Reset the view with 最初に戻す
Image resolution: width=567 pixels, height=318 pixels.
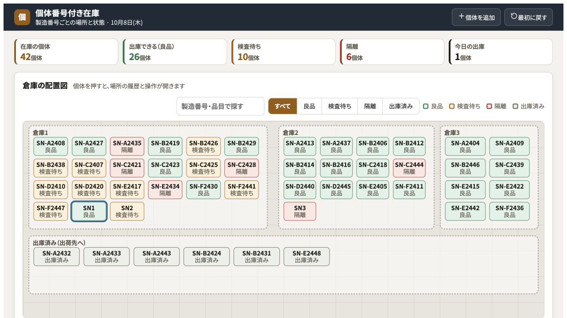coord(528,17)
